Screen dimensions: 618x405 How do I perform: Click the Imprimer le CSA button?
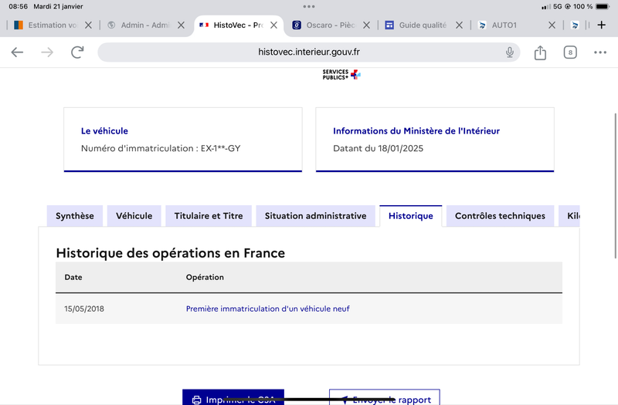point(233,397)
